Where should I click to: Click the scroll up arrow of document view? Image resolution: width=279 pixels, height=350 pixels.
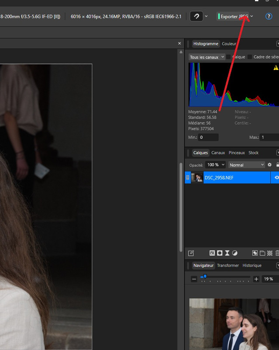tap(181, 52)
